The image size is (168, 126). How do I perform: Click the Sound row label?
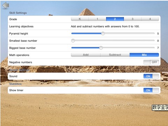tap(13, 76)
